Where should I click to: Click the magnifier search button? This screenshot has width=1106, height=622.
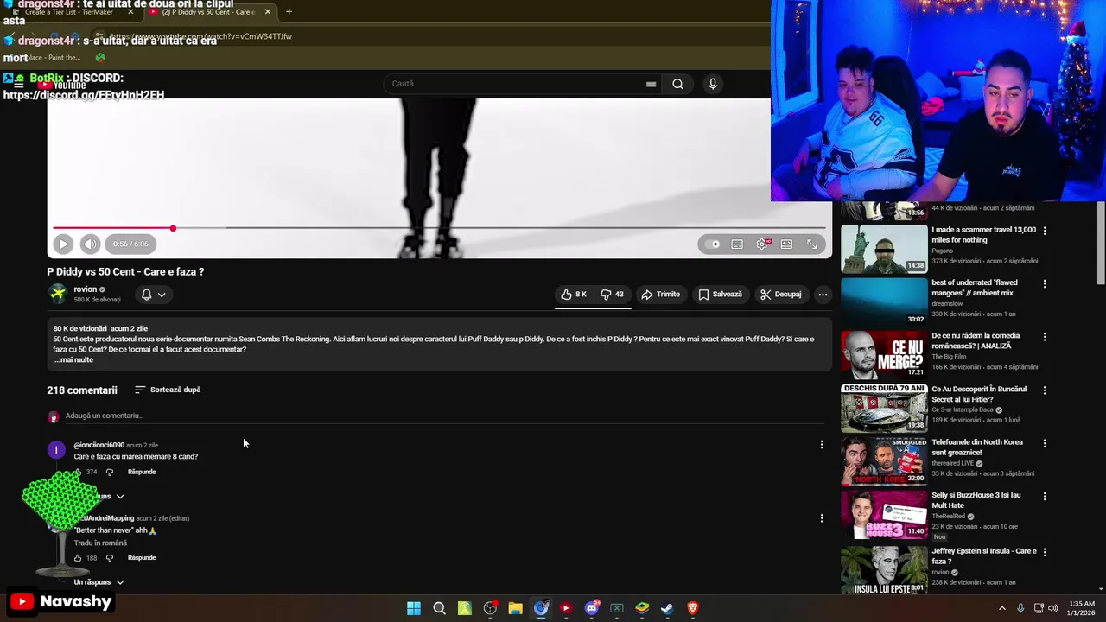click(677, 84)
